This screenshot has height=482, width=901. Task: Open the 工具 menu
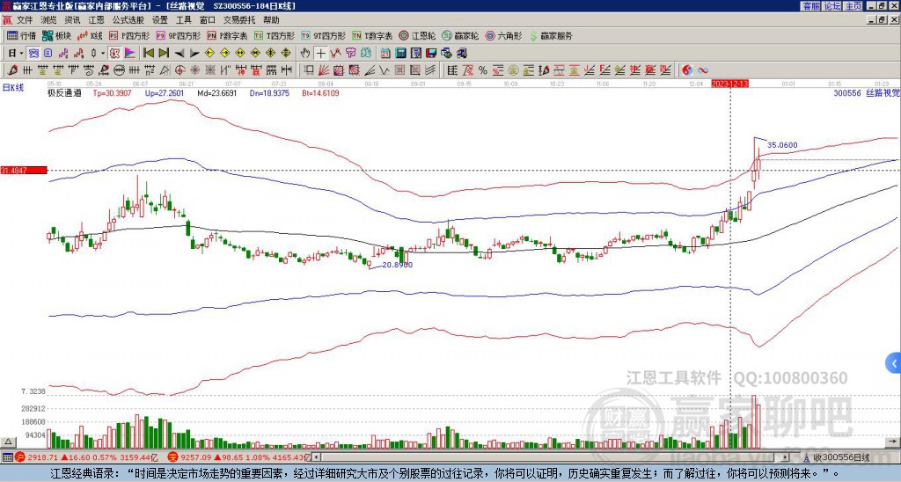click(x=183, y=20)
